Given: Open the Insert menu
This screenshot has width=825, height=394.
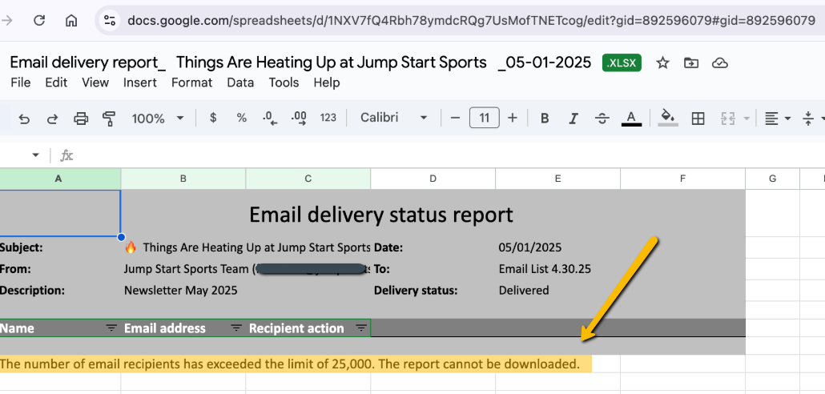Looking at the screenshot, I should [x=140, y=82].
